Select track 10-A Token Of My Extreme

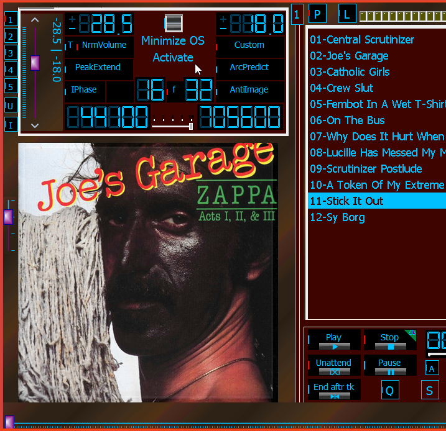tap(377, 185)
